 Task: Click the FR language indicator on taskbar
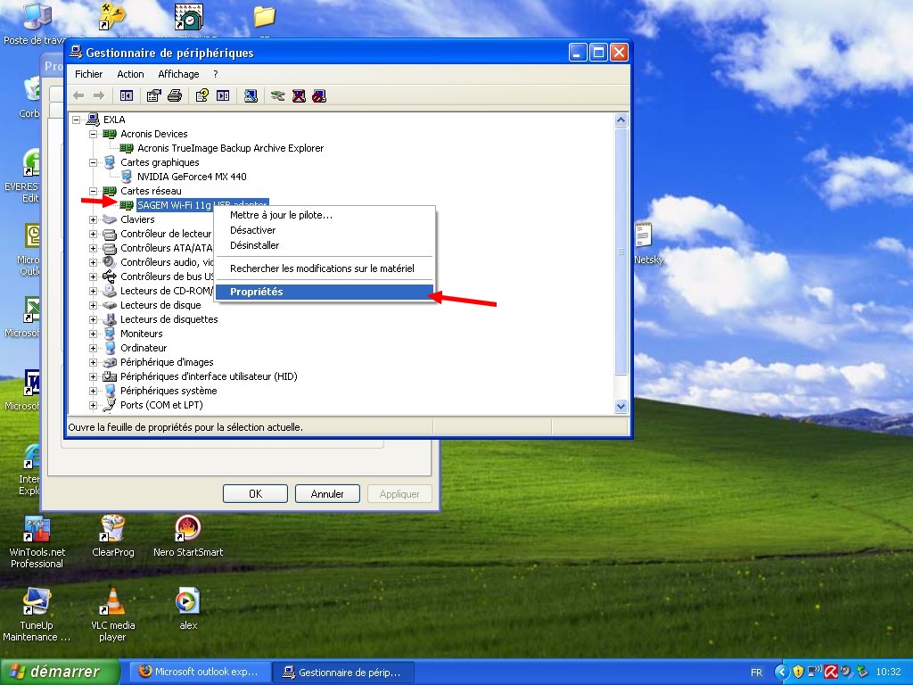pyautogui.click(x=756, y=673)
